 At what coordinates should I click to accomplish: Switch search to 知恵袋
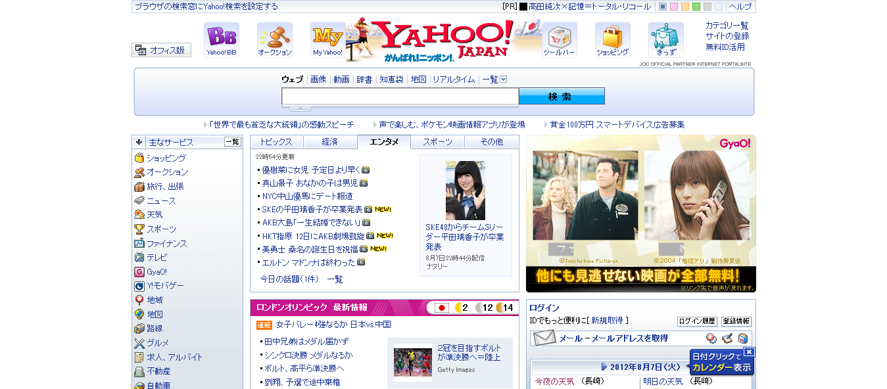coord(391,80)
